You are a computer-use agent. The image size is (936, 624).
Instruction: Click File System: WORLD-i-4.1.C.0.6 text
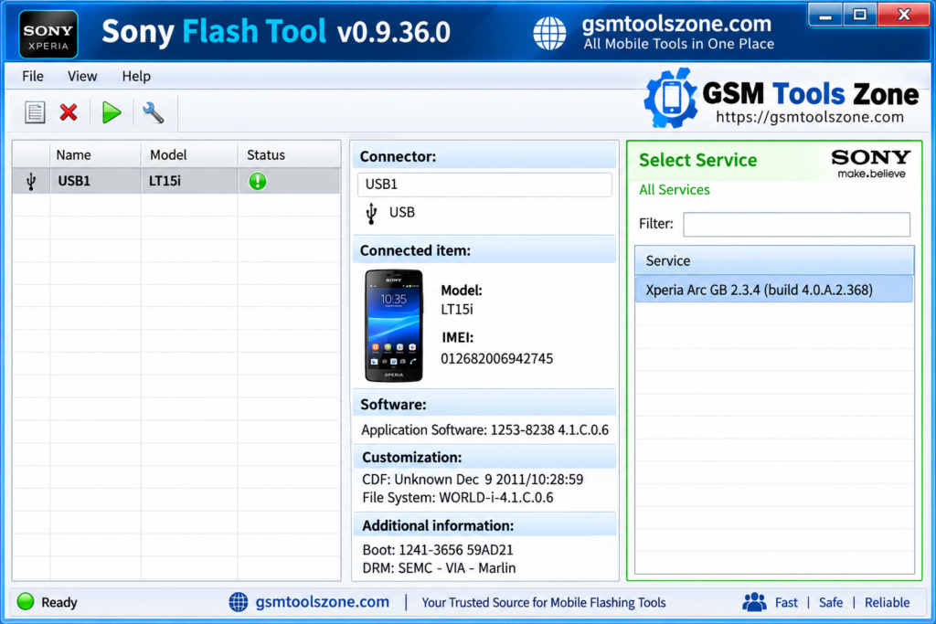point(457,498)
